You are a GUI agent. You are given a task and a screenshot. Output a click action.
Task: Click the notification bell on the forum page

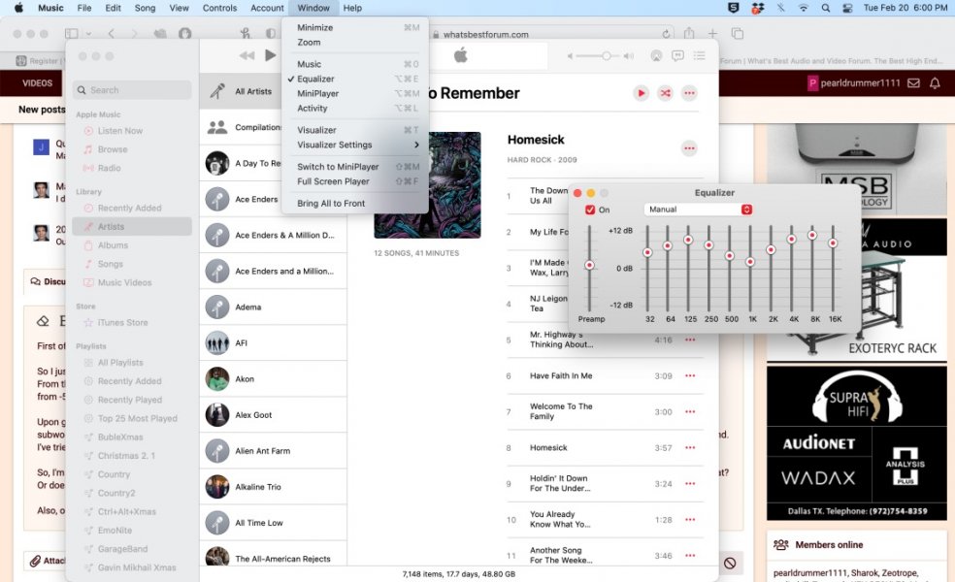coord(935,82)
